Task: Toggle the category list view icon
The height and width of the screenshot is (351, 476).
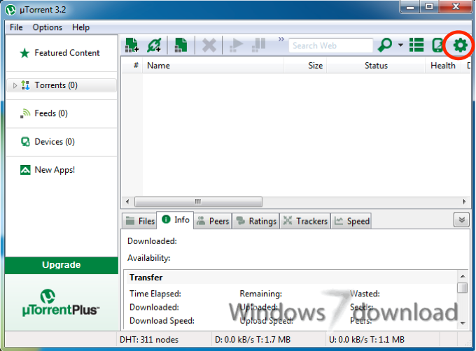Action: [x=416, y=45]
